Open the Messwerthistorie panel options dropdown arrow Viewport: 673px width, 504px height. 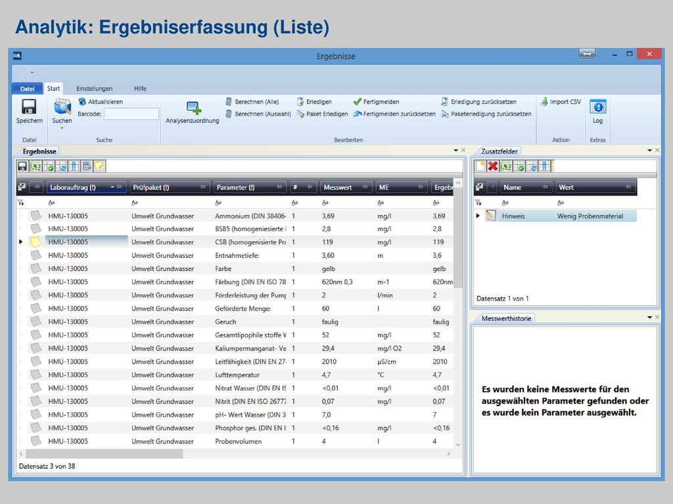[x=650, y=318]
